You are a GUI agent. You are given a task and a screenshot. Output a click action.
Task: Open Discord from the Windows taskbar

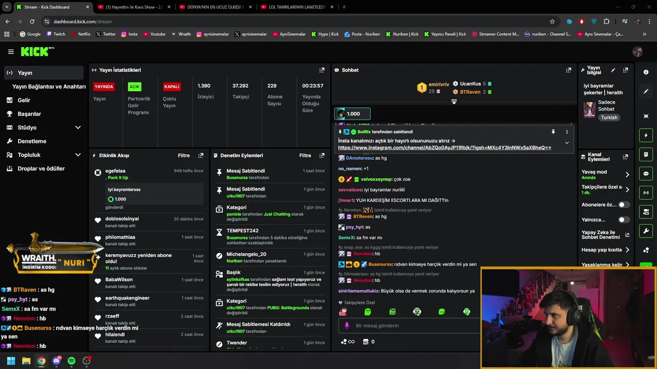[56, 361]
